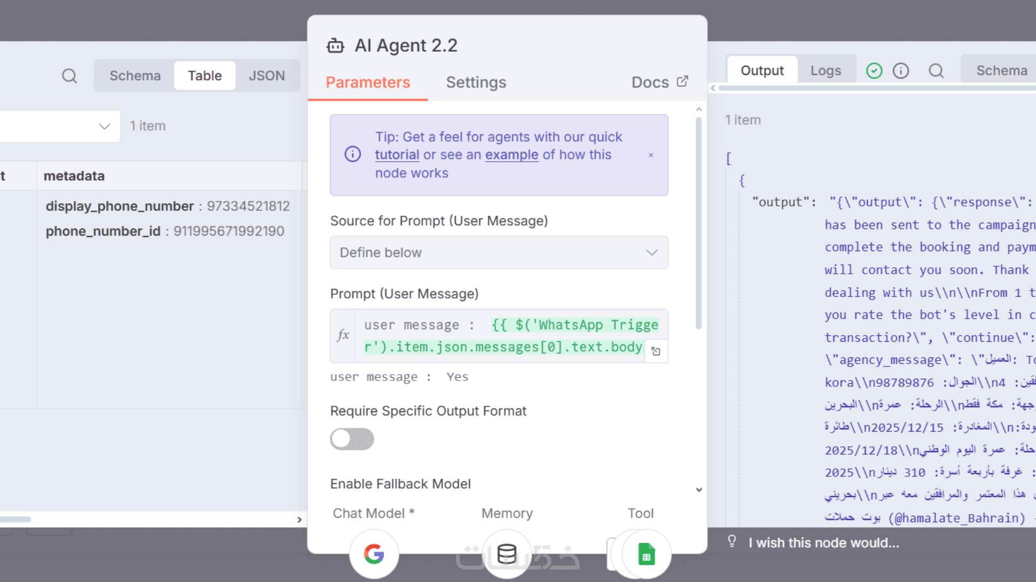Open the Logs tab

826,71
